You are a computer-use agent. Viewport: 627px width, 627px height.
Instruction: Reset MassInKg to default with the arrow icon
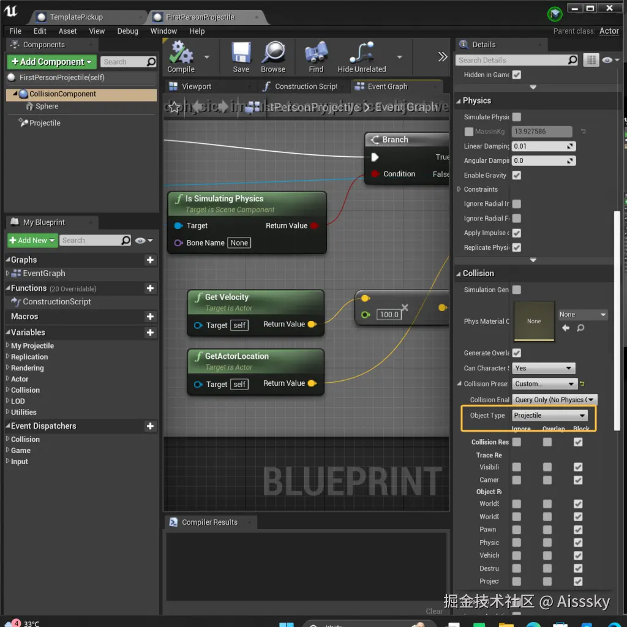(584, 131)
